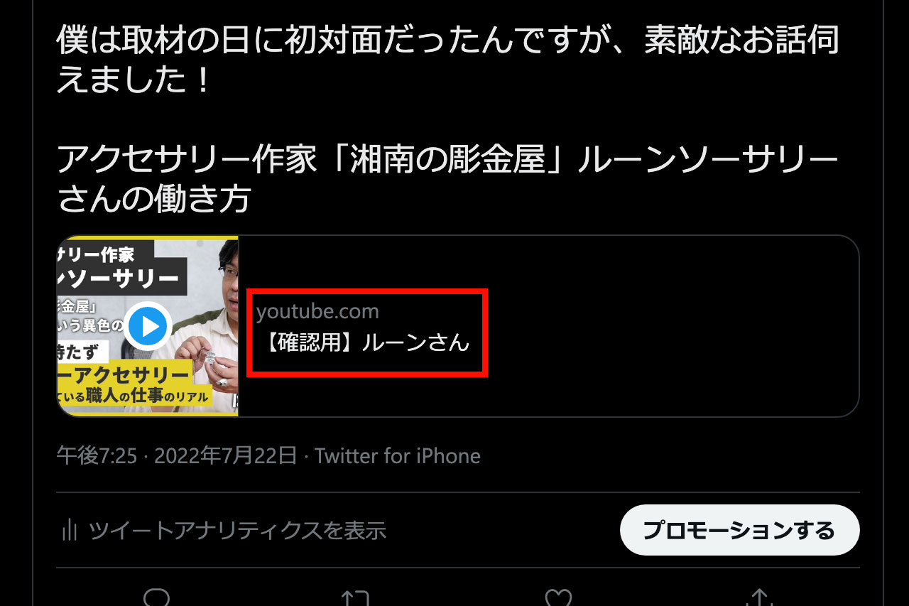Click the 2022年7月22日 date text
The width and height of the screenshot is (909, 606).
click(225, 455)
